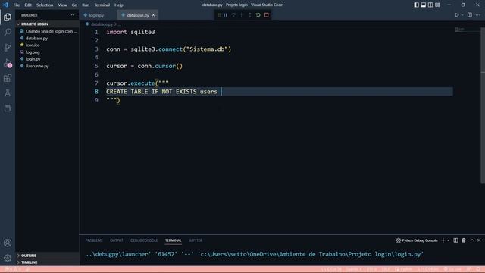Screen dimensions: 485x273
Task: Click database.py in breadcrumb path
Action: tap(102, 24)
